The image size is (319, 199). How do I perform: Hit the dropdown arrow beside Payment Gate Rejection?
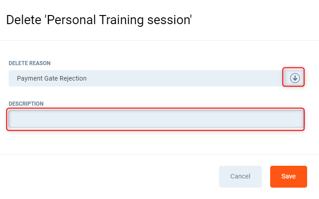coord(295,78)
